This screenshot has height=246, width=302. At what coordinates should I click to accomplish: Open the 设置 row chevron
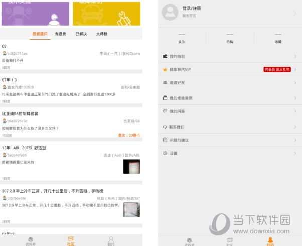tap(295, 153)
